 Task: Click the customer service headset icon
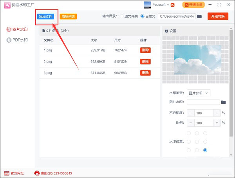[x=37, y=173]
